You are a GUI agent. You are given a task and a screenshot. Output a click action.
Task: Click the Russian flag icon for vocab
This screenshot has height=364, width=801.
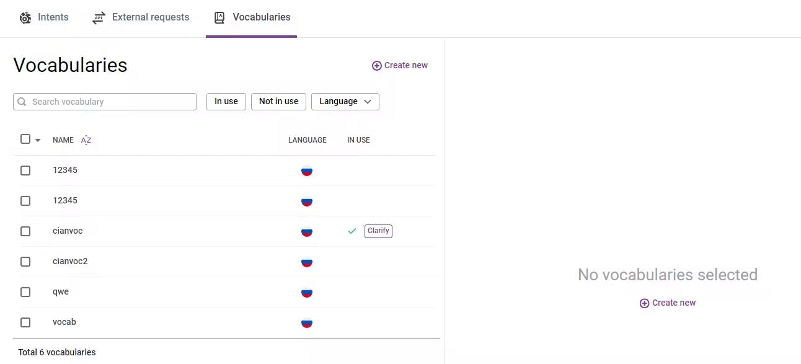pos(307,322)
